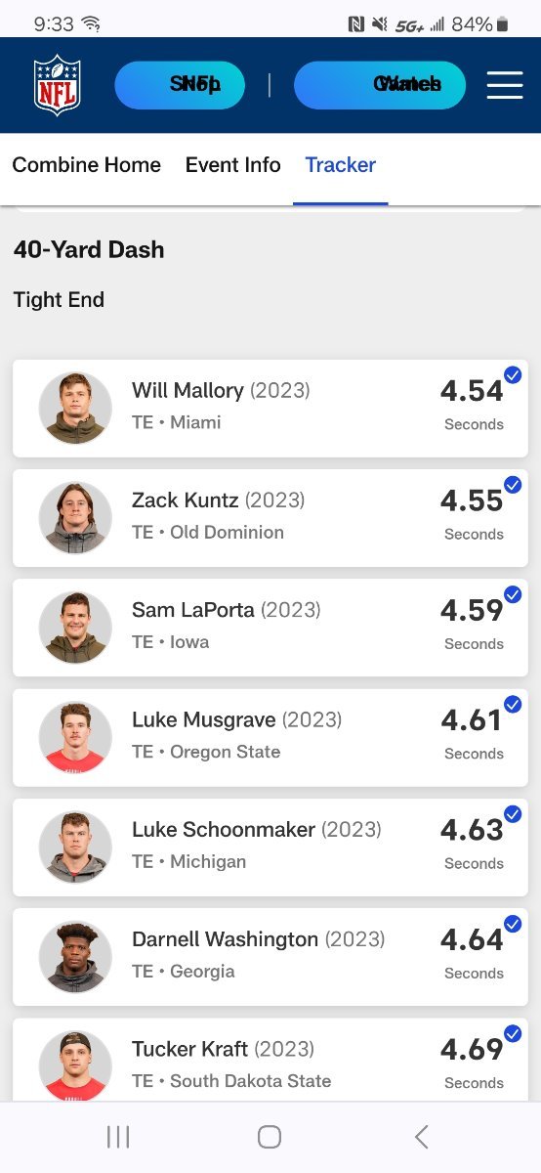This screenshot has width=541, height=1173.
Task: Tap the first blue pill button in header
Action: [x=180, y=85]
